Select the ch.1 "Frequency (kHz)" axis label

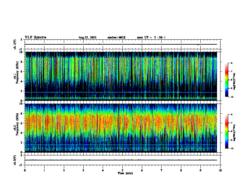coord(17,72)
